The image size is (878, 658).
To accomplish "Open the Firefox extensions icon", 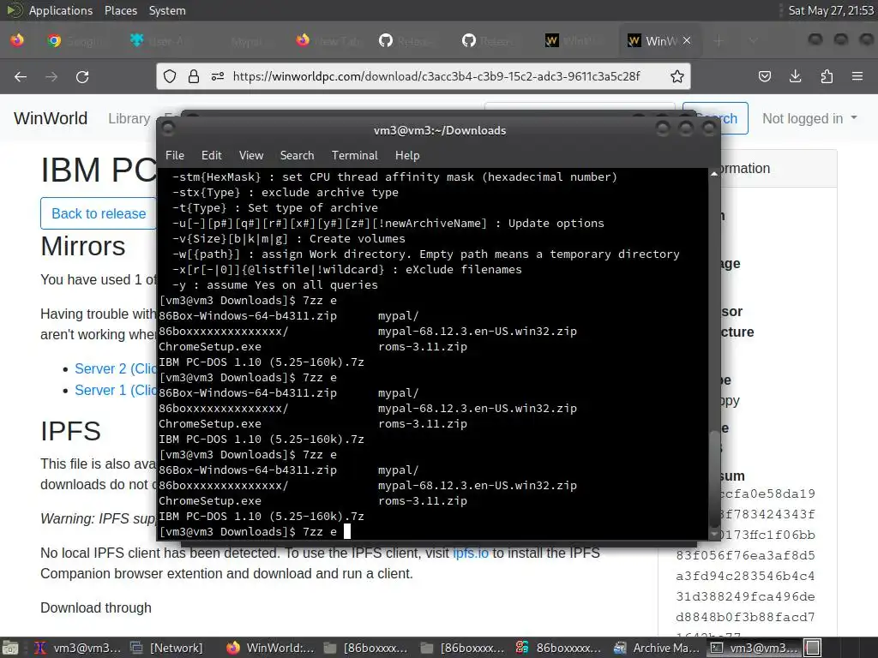I will click(827, 76).
